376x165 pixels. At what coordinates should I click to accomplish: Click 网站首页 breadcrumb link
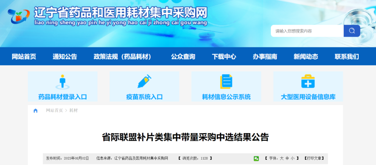point(54,111)
